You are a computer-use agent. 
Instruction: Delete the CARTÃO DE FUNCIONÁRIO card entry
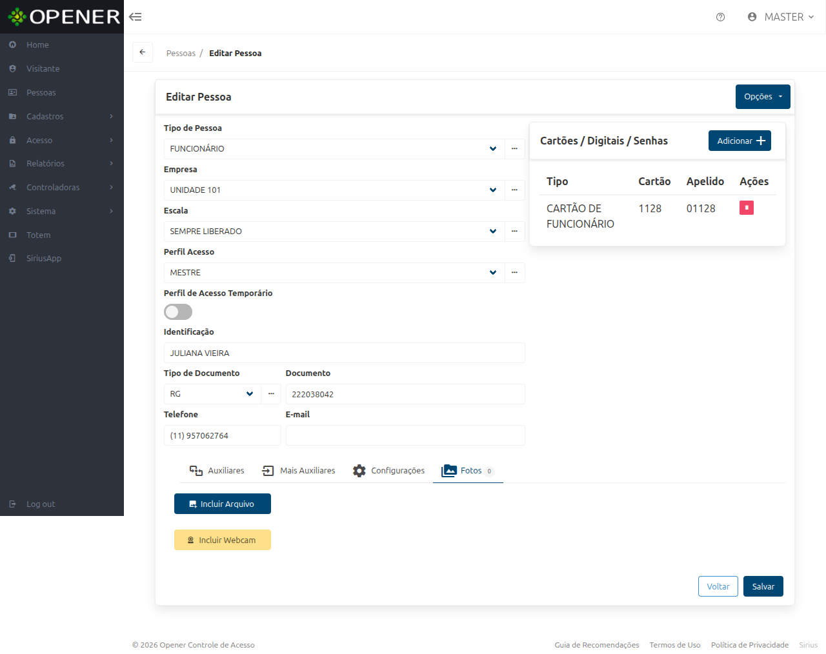pyautogui.click(x=747, y=208)
